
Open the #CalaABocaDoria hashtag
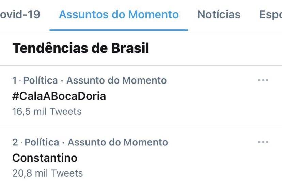59,96
